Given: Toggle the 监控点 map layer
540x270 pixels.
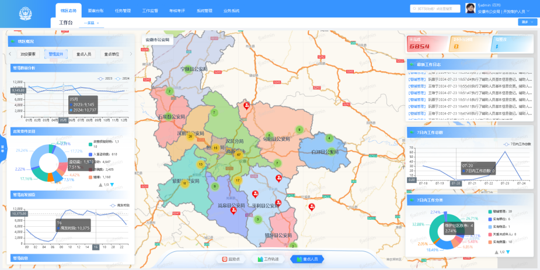Looking at the screenshot, I should (232, 259).
